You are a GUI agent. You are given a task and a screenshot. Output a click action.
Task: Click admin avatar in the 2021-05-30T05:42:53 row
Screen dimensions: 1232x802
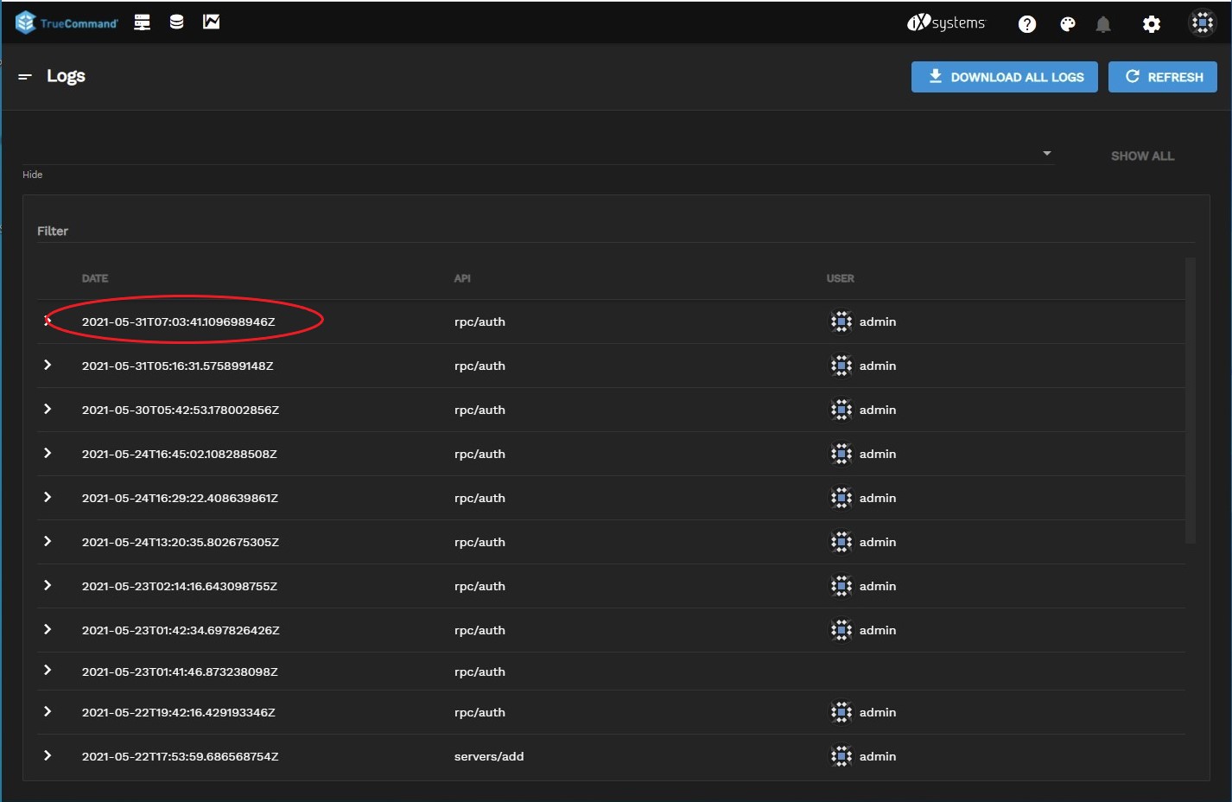pos(841,410)
